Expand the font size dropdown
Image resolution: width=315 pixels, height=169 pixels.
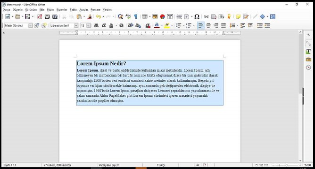(88, 25)
